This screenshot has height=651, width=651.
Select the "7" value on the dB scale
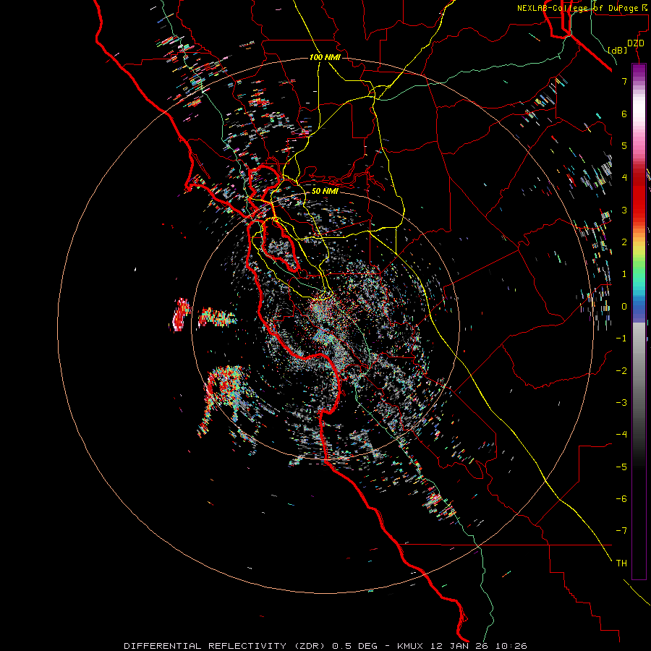(624, 81)
